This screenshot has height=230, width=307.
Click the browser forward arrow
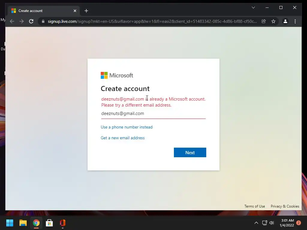pyautogui.click(x=22, y=21)
